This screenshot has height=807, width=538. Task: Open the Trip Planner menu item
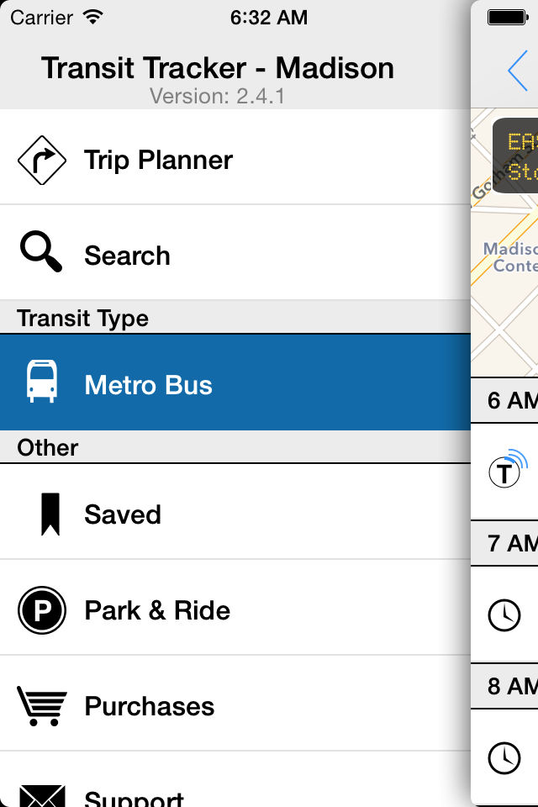pyautogui.click(x=158, y=160)
